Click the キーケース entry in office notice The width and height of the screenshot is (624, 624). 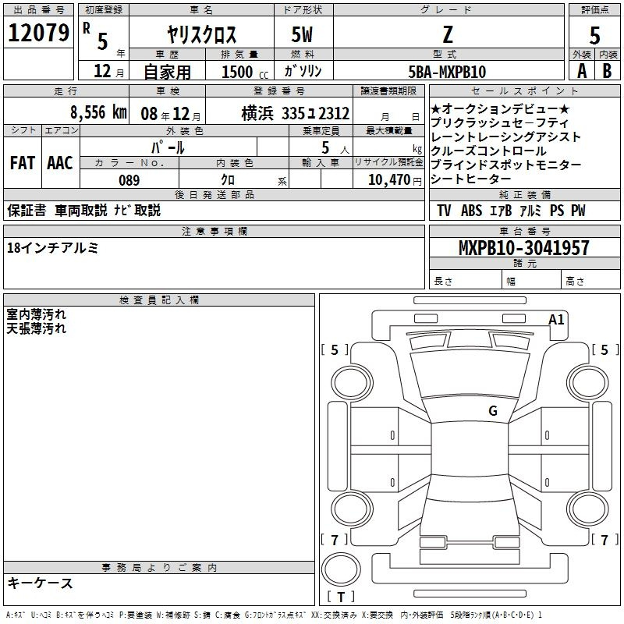click(x=40, y=583)
